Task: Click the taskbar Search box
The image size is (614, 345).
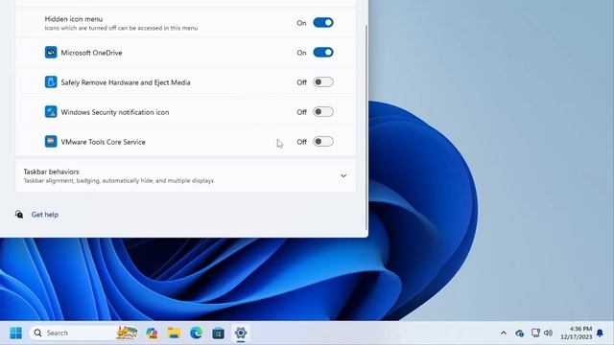Action: [x=84, y=333]
